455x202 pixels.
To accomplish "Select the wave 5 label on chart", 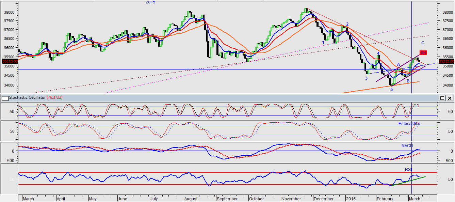I will [391, 90].
